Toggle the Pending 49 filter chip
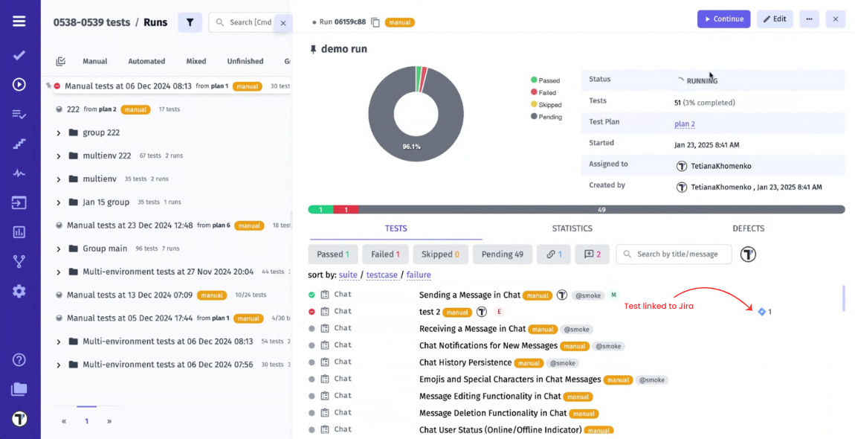The height and width of the screenshot is (439, 855). [x=502, y=254]
